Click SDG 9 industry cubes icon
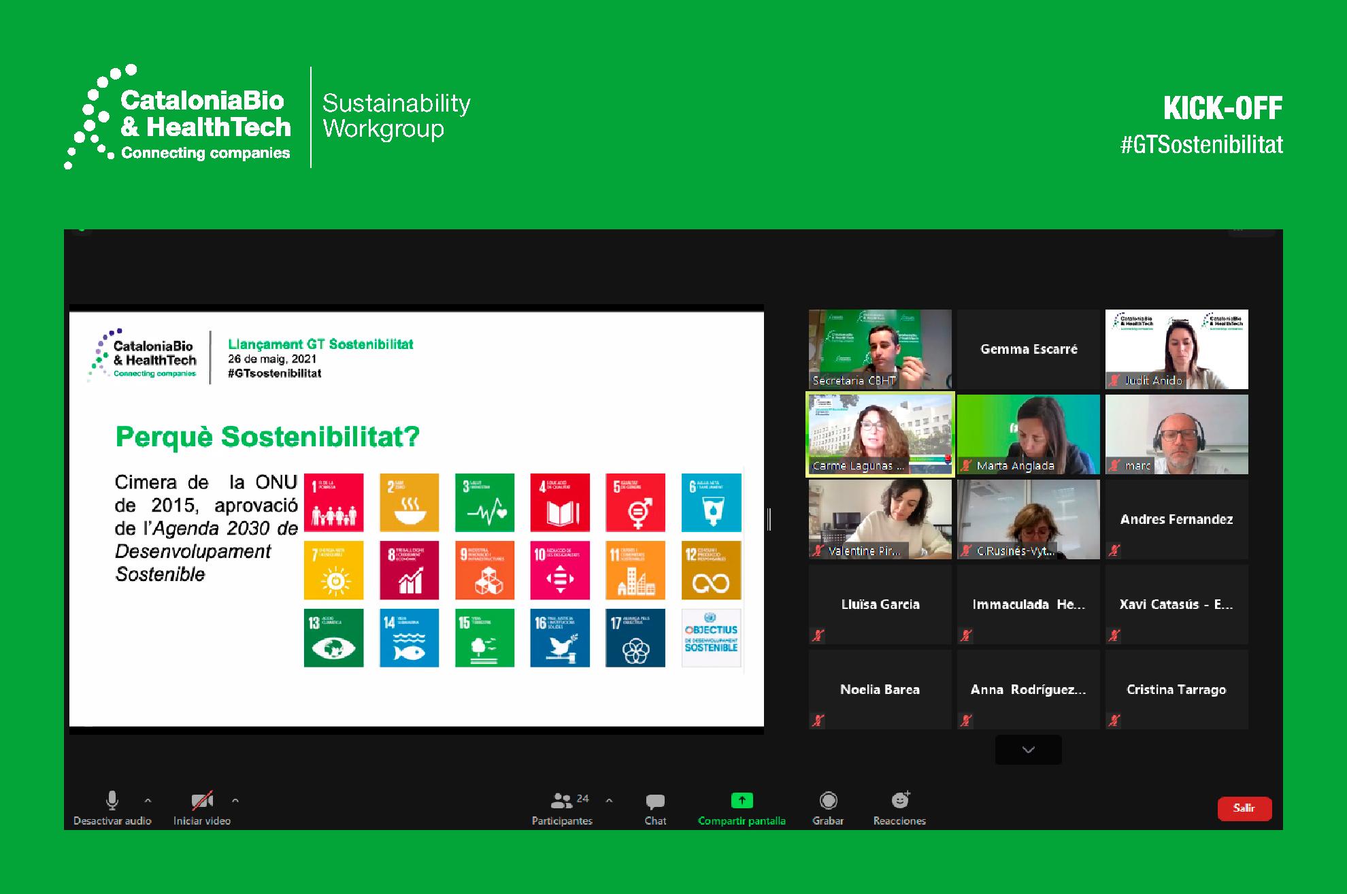 [484, 570]
